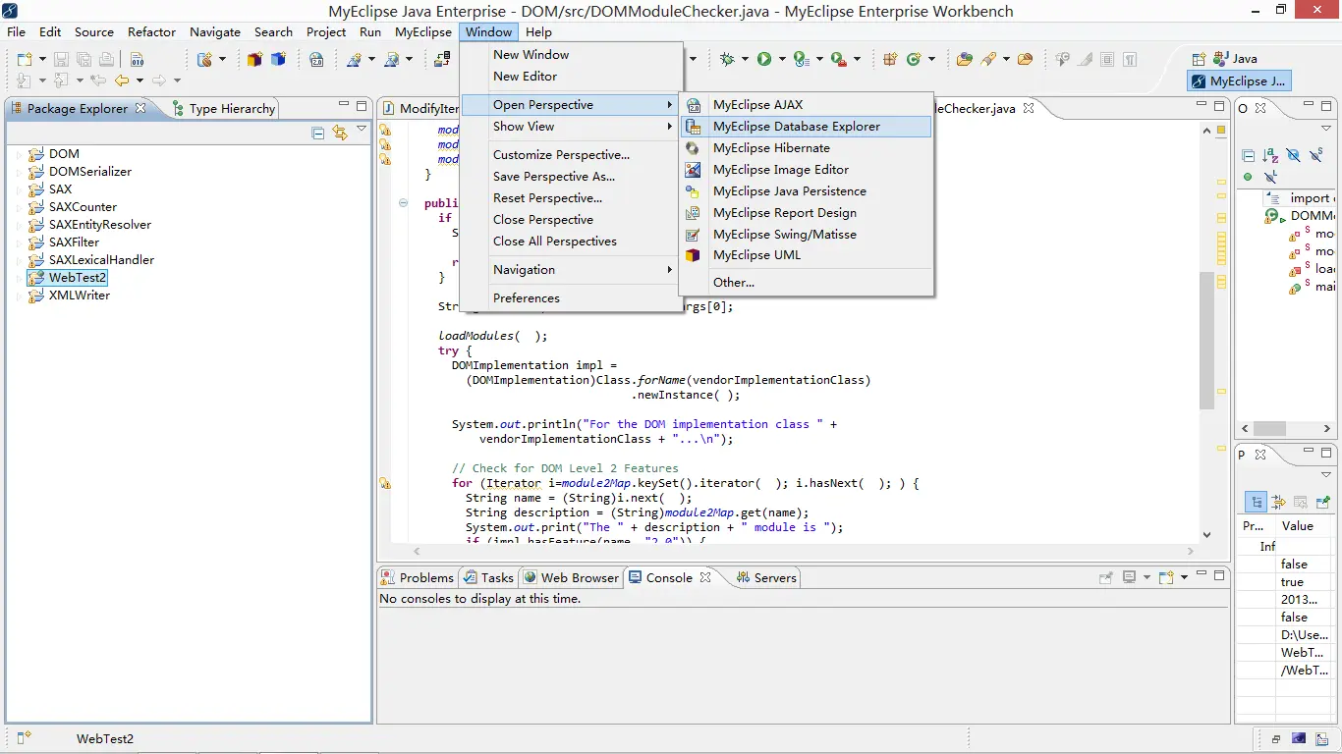Toggle Show Advanced Properties in Properties view

point(1278,502)
